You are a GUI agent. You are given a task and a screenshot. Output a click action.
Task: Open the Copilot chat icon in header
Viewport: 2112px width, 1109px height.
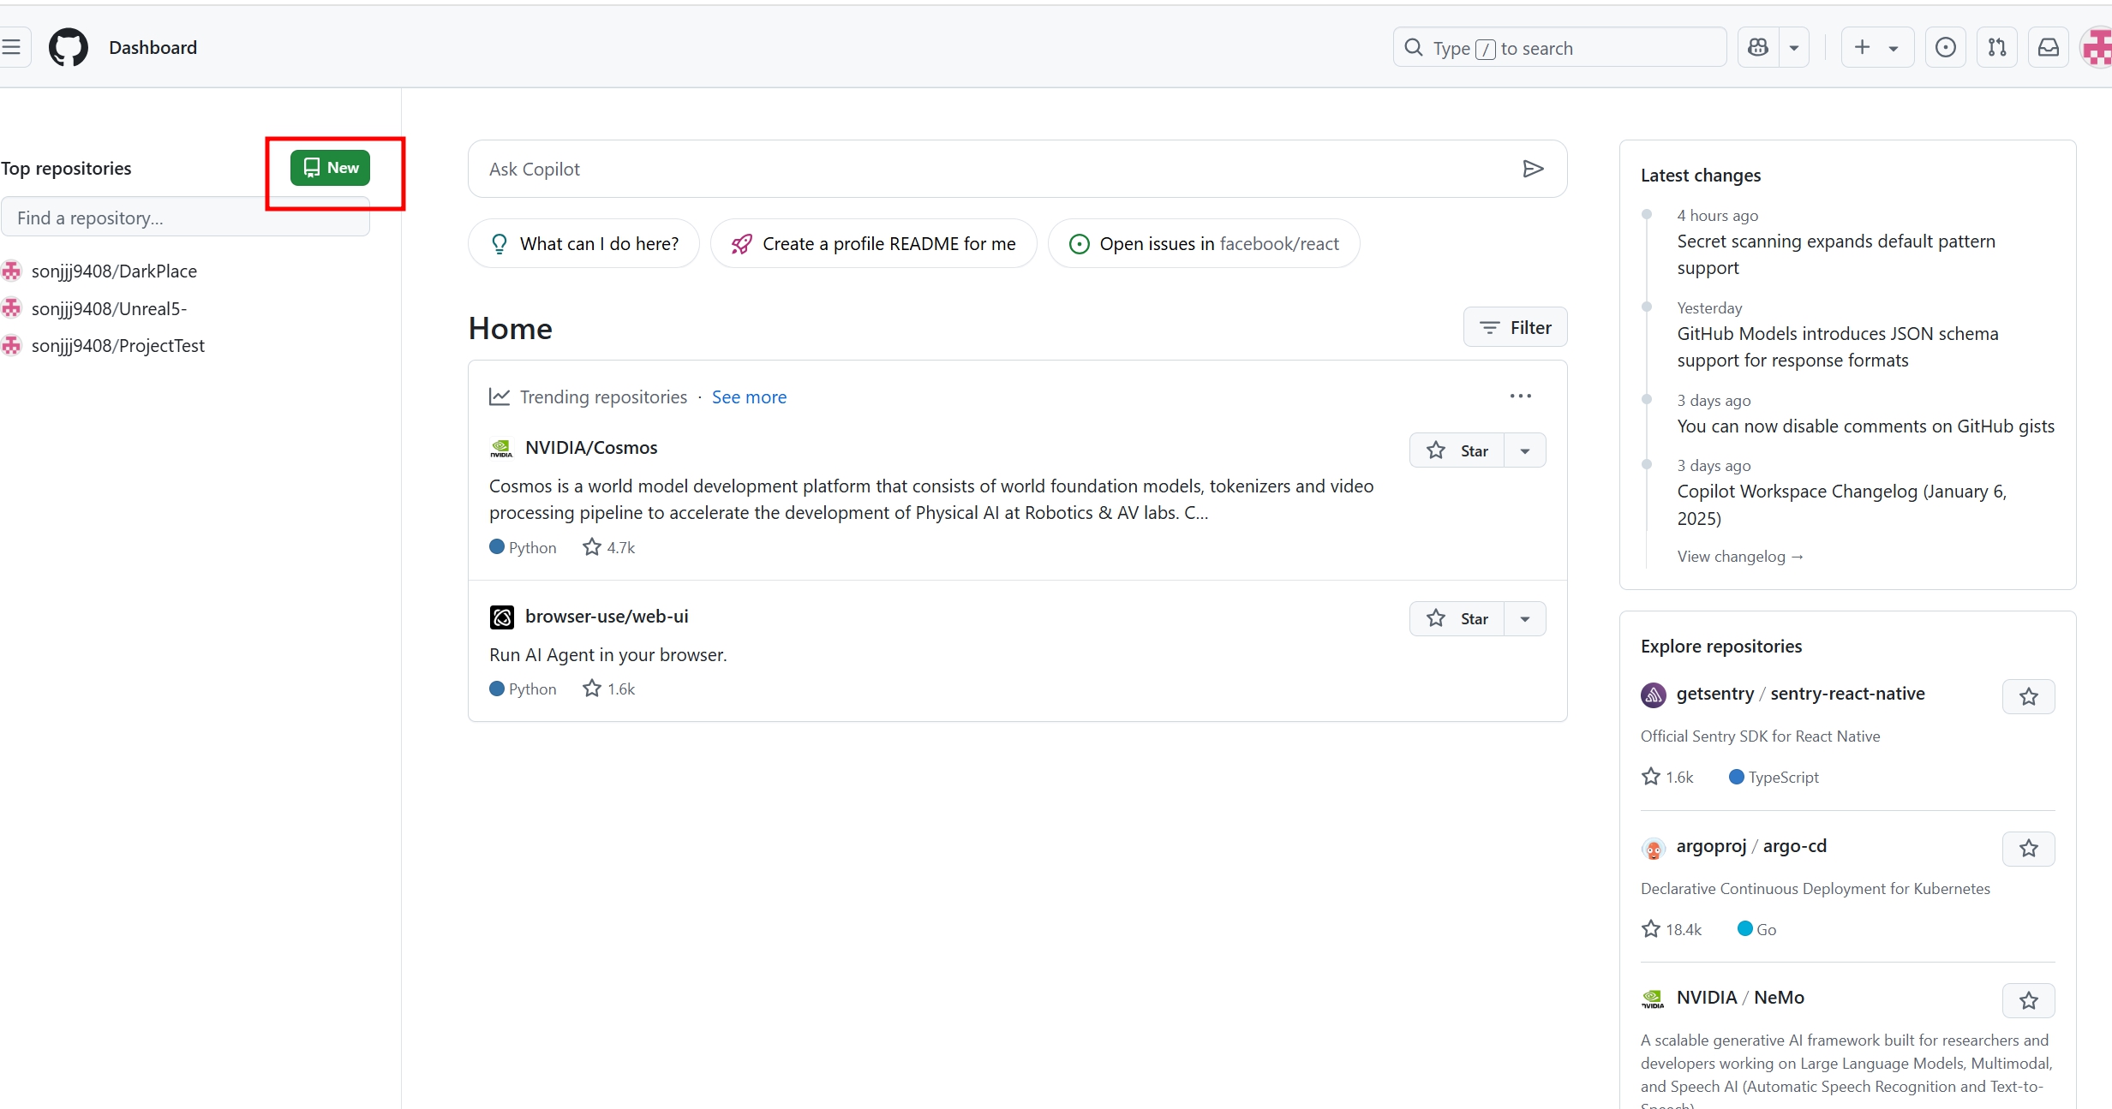coord(1758,47)
